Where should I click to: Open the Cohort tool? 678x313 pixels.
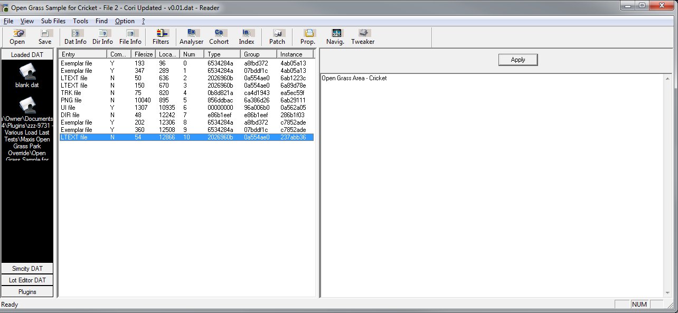coord(219,37)
